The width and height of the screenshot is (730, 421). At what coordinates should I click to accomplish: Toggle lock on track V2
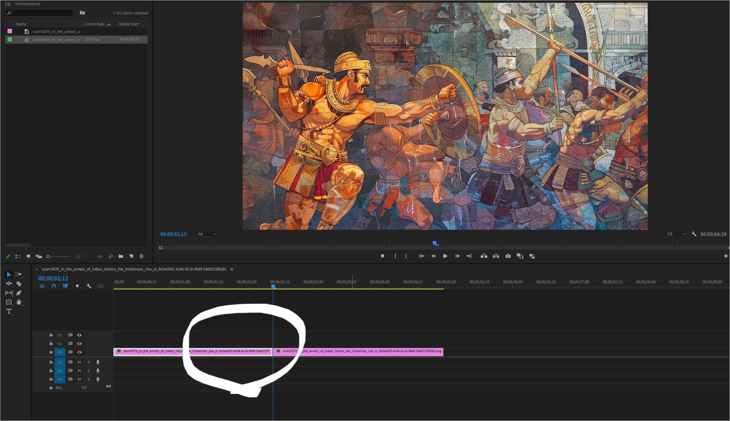pos(51,344)
